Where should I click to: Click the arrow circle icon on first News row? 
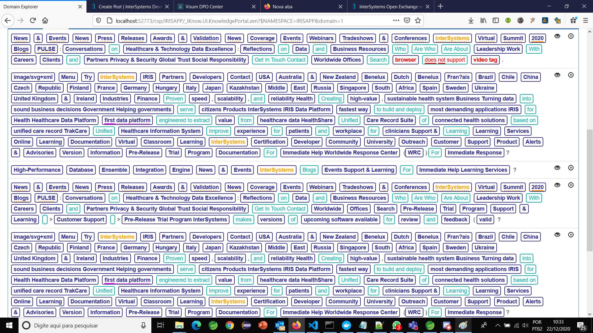pos(571,36)
